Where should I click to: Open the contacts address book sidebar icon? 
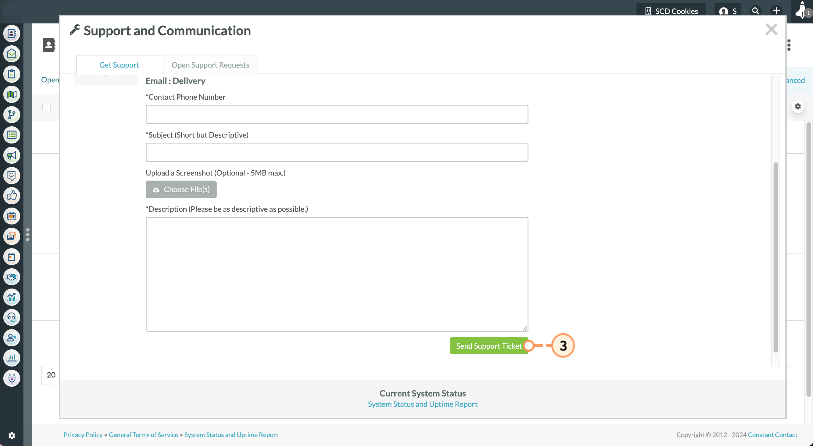tap(12, 34)
